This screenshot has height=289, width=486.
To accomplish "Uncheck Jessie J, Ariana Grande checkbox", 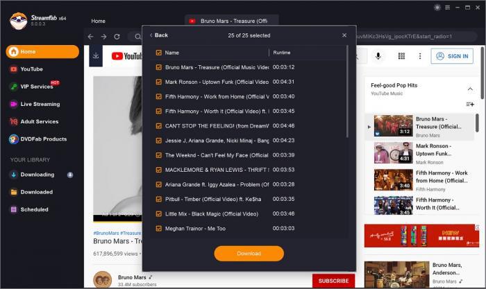I will [159, 141].
